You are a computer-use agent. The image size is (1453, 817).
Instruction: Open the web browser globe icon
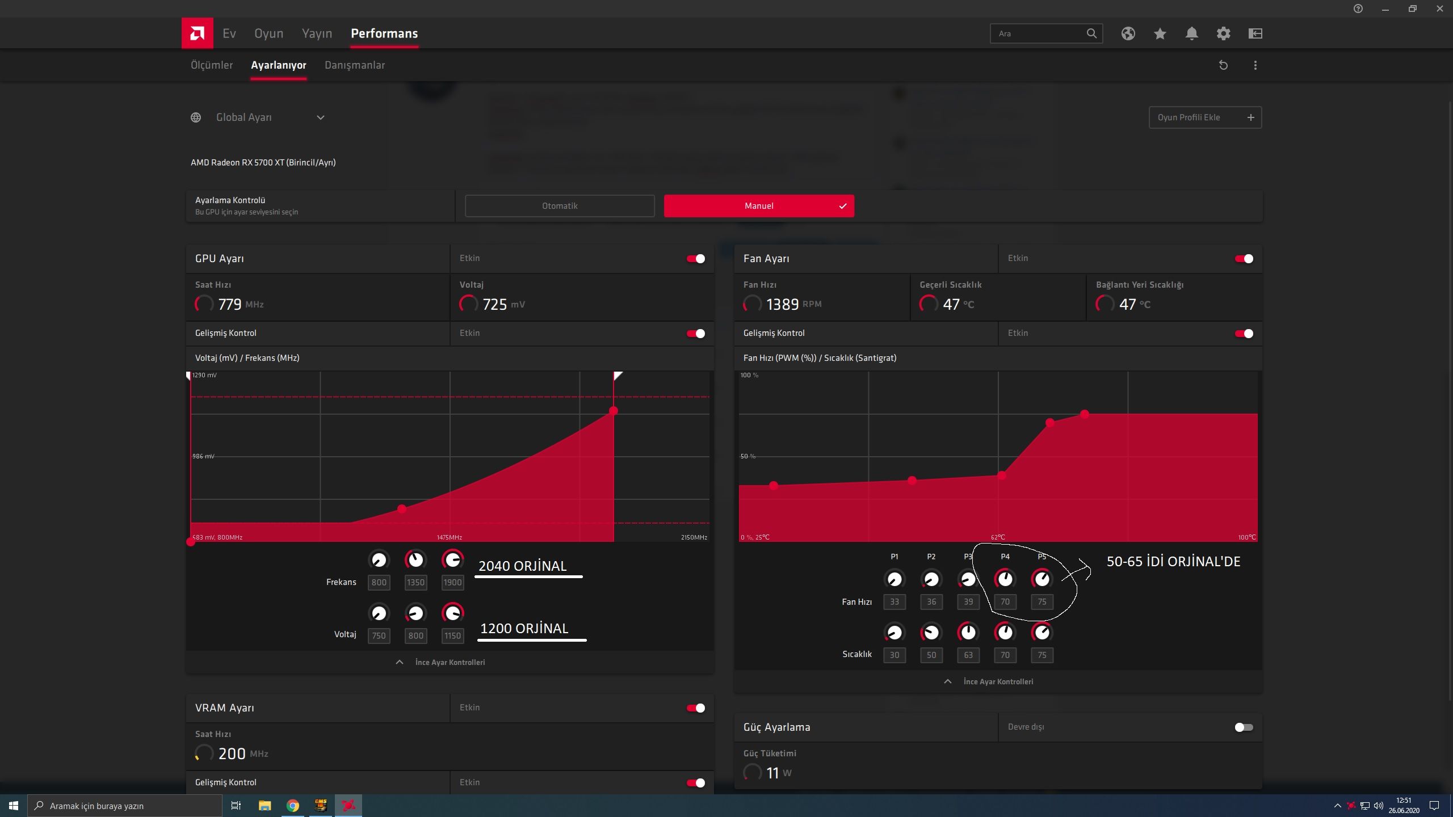coord(1128,33)
